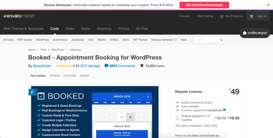Click the 13,634 sales text
The width and height of the screenshot is (273, 138).
click(x=155, y=66)
